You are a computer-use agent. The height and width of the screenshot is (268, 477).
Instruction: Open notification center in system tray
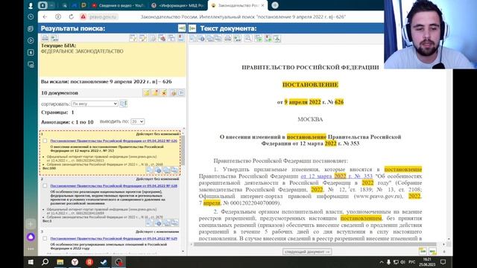443,262
